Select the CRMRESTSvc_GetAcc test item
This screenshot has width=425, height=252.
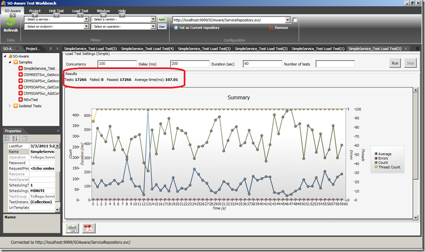click(x=39, y=75)
